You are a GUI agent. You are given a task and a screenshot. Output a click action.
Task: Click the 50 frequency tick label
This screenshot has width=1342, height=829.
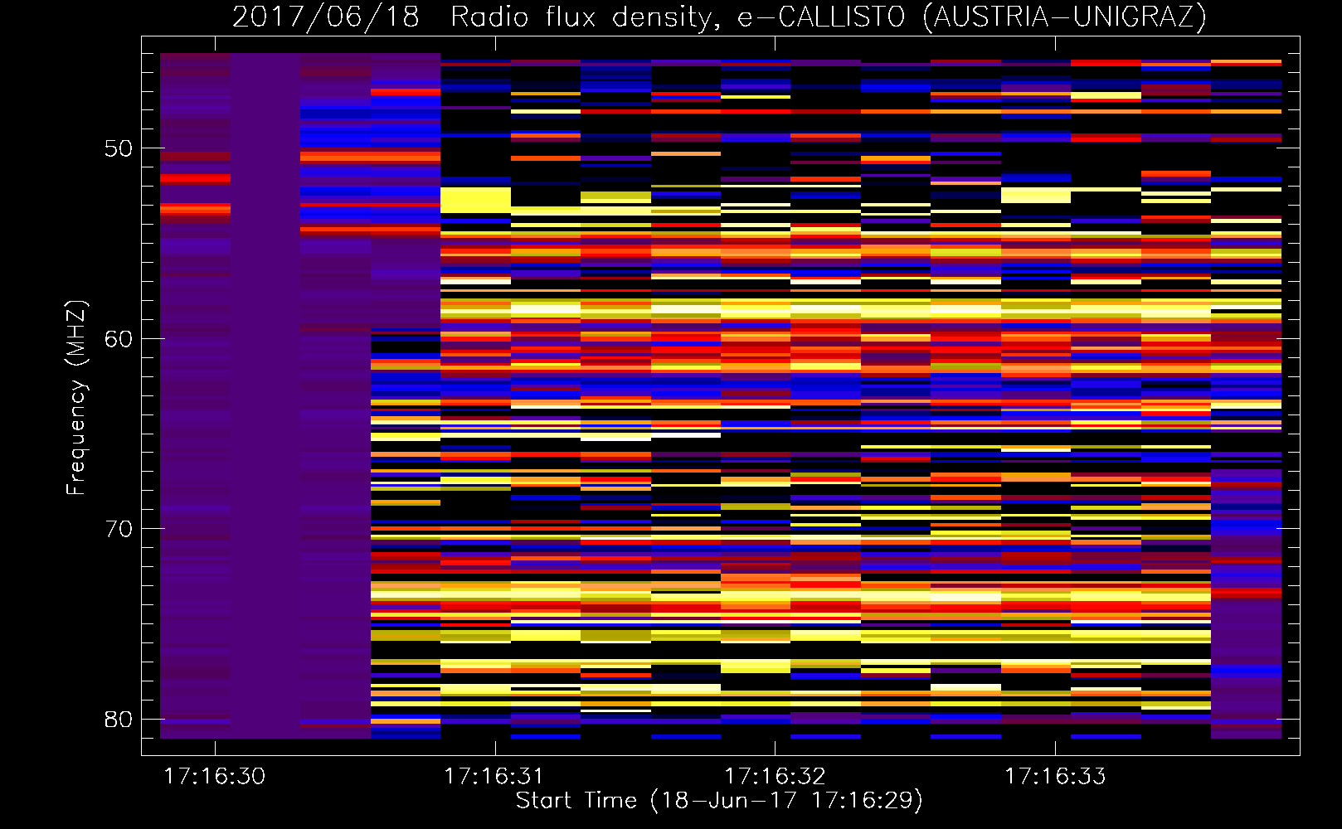[119, 148]
